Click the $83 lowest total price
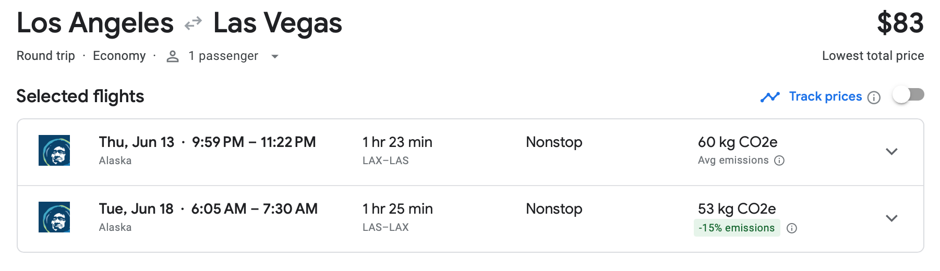Viewport: 940px width, 271px height. 900,23
